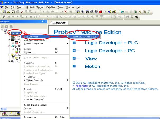Expand Logic Developer - PLC section

[74, 43]
